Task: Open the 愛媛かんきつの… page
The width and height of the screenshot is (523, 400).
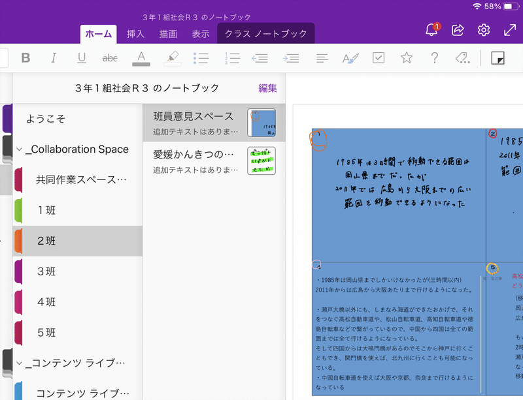Action: 214,161
